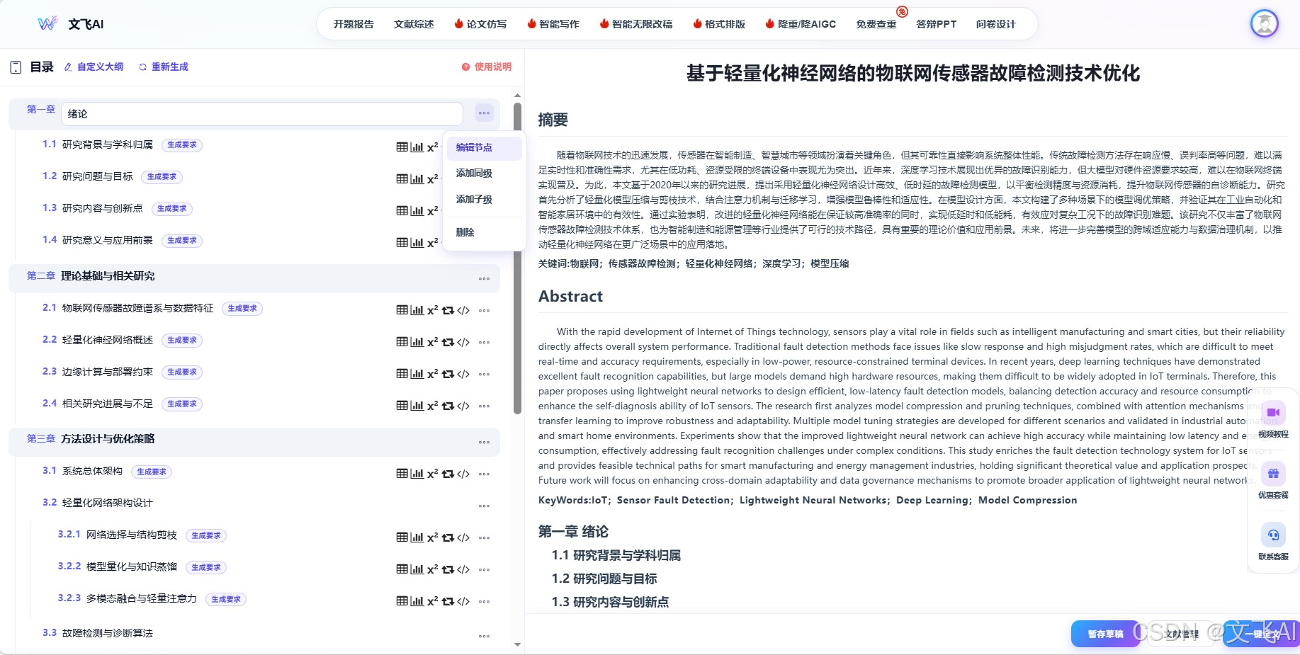This screenshot has width=1300, height=655.
Task: Select 添加同级 in the context menu
Action: (485, 173)
